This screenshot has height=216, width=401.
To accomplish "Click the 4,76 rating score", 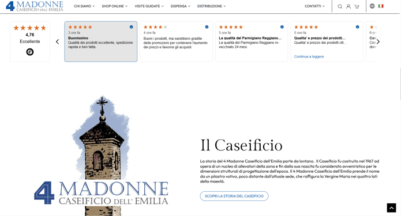I will click(x=30, y=35).
